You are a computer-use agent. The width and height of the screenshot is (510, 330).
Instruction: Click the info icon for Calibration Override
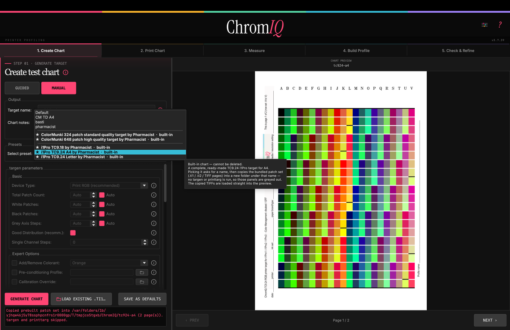point(154,282)
